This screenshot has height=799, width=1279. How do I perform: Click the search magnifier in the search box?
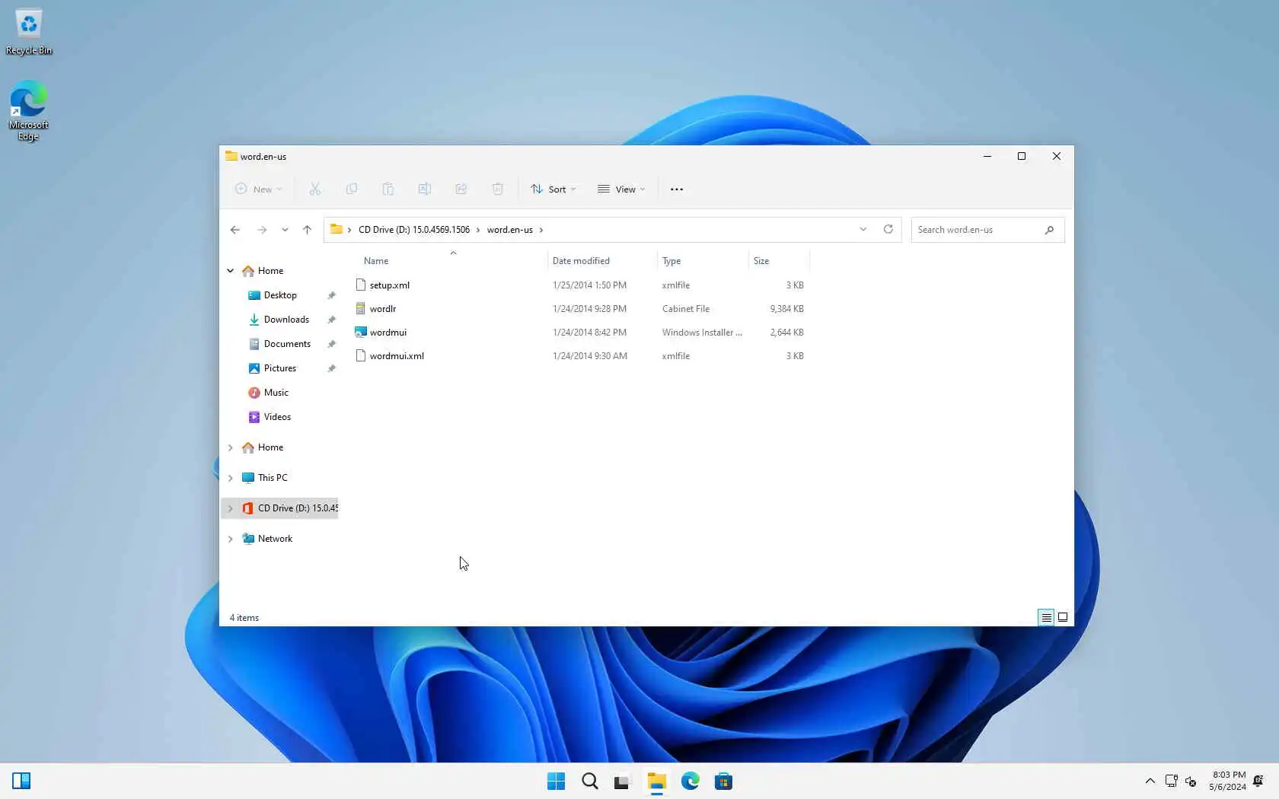[x=1049, y=230]
